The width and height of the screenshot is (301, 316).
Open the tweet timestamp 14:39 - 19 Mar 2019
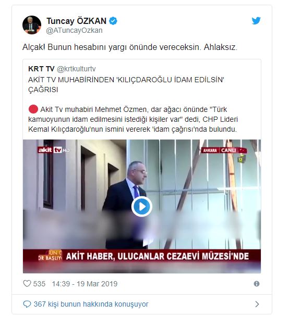pyautogui.click(x=85, y=284)
